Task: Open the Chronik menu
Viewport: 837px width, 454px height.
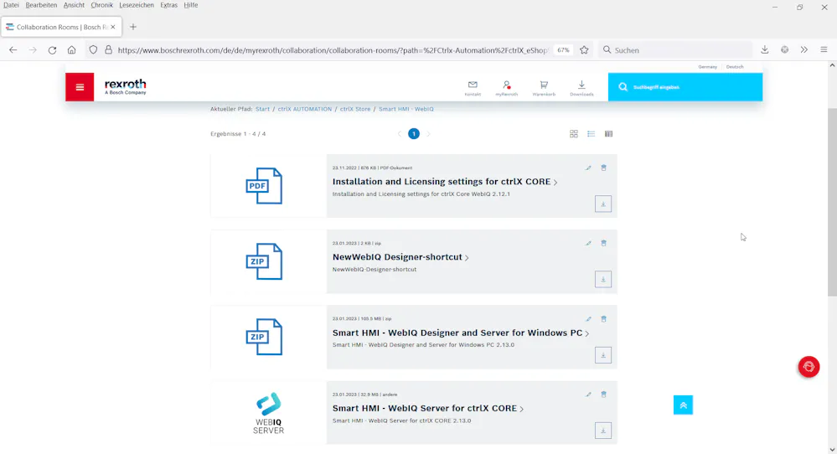Action: click(x=101, y=5)
